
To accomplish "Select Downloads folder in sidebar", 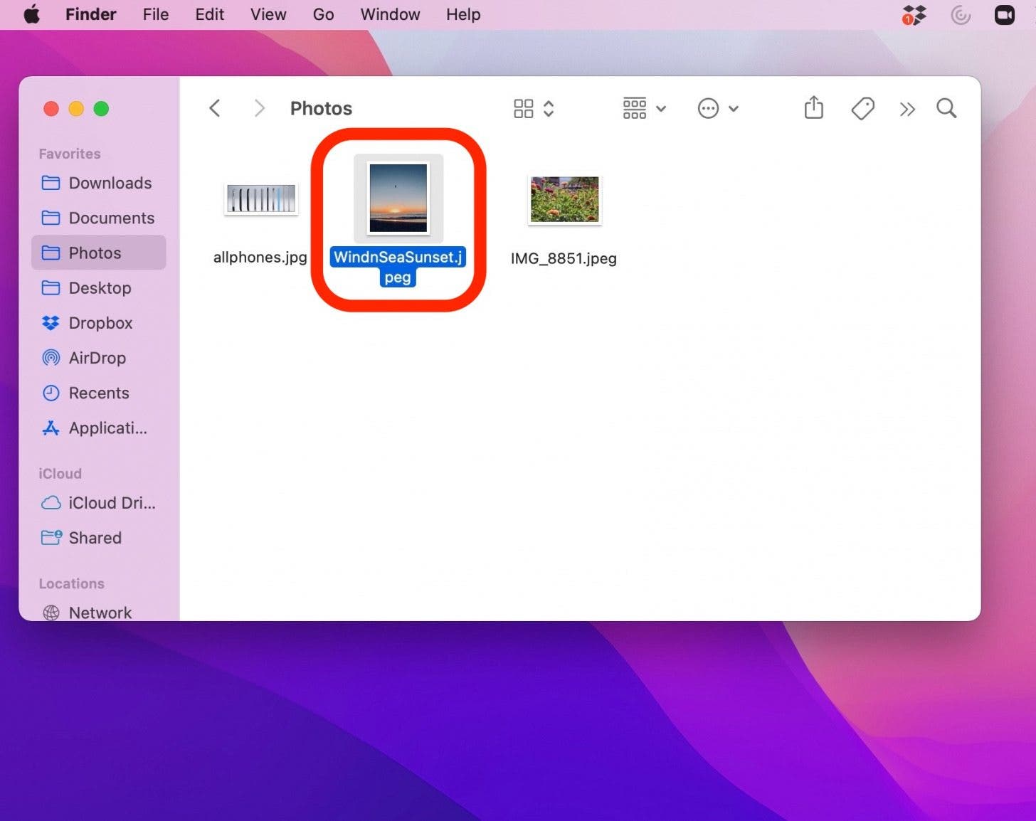I will pyautogui.click(x=110, y=183).
